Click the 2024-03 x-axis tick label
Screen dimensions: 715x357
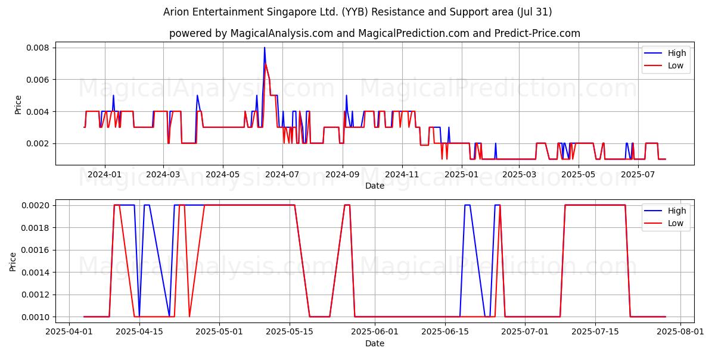coord(163,174)
